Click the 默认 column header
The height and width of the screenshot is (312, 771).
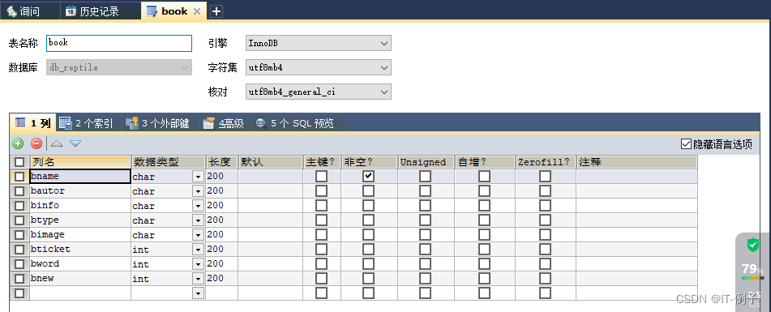[x=271, y=162]
